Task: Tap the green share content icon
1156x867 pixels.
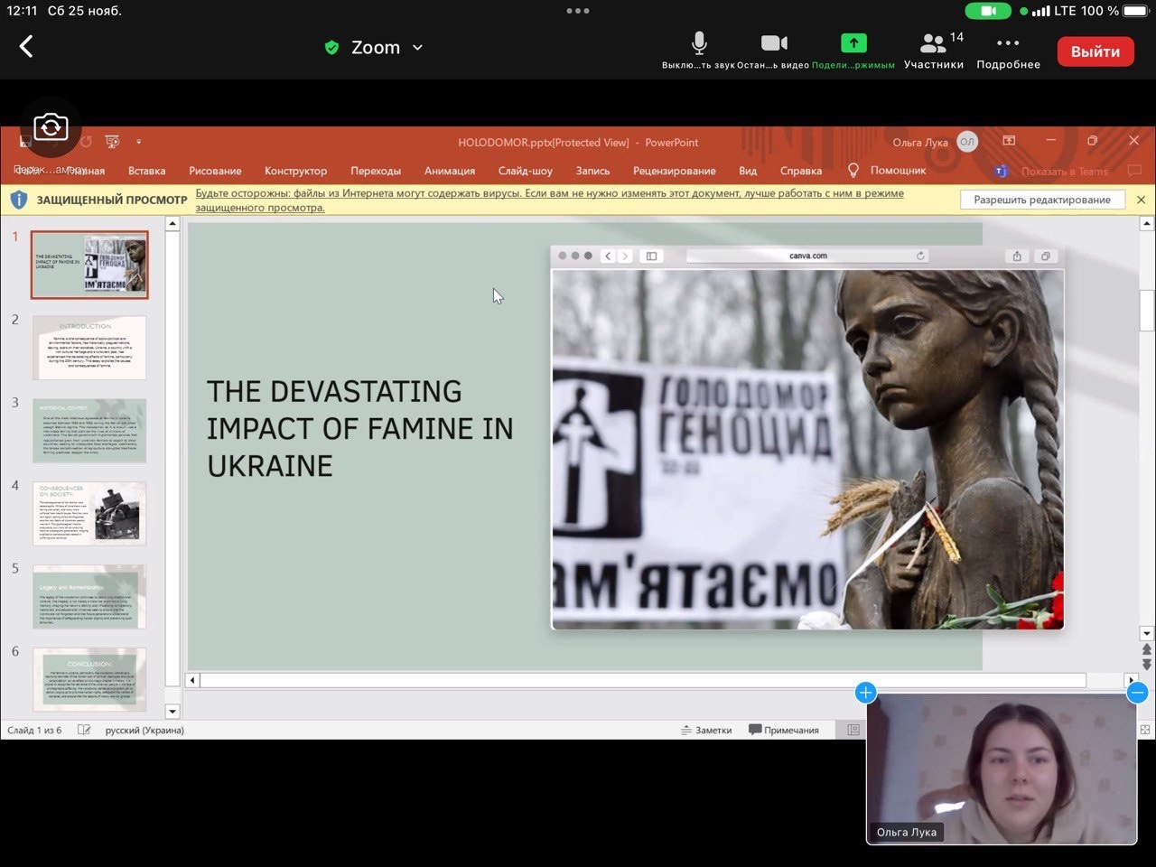Action: [853, 43]
